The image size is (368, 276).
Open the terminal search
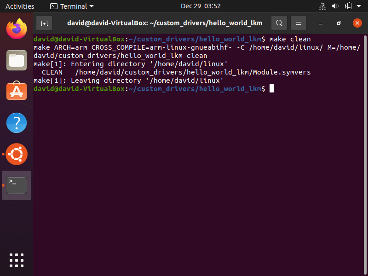click(279, 23)
